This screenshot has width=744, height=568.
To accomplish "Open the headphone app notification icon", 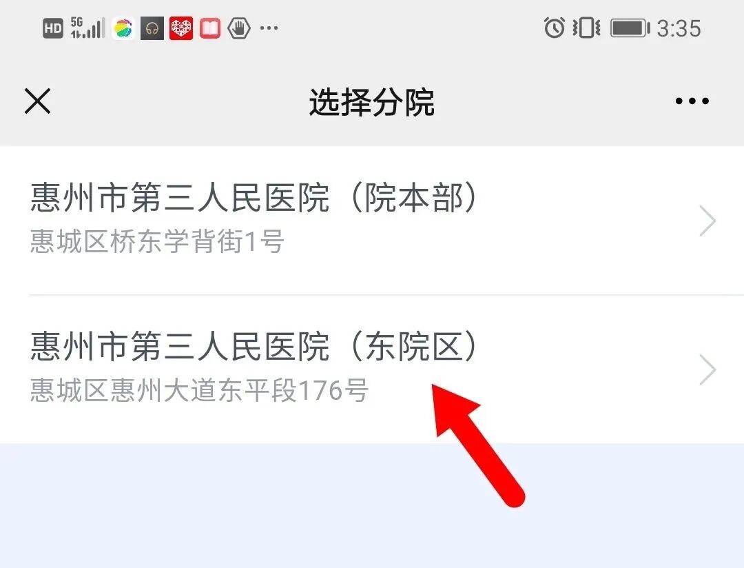I will tap(152, 28).
